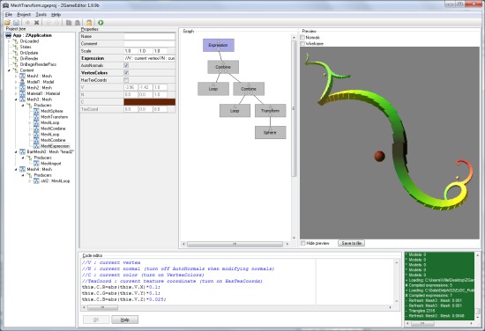485x331 pixels.
Task: Select the App : ZApplication tree row
Action: pos(32,35)
